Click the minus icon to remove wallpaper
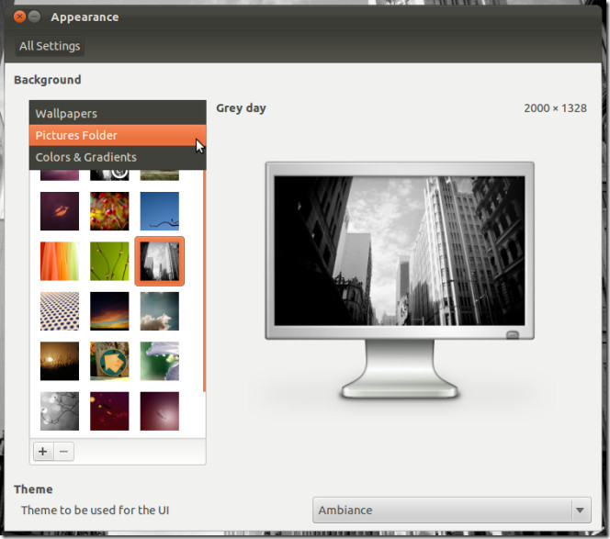Viewport: 610px width, 539px height. (x=63, y=452)
